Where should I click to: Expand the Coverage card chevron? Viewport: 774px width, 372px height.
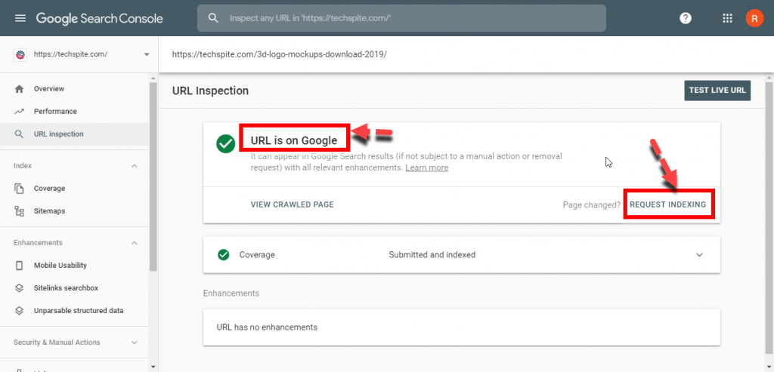699,255
